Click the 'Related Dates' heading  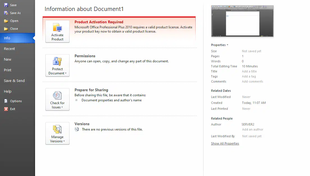pos(221,91)
